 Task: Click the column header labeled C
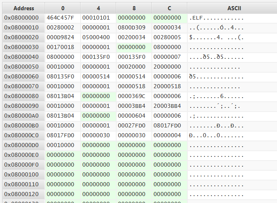click(169, 8)
